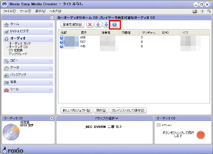This screenshot has width=213, height=154.
Task: Click pregap value 2 in first track row
Action: pyautogui.click(x=142, y=37)
